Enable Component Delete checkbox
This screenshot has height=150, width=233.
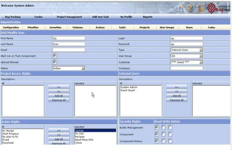pyautogui.click(x=170, y=134)
